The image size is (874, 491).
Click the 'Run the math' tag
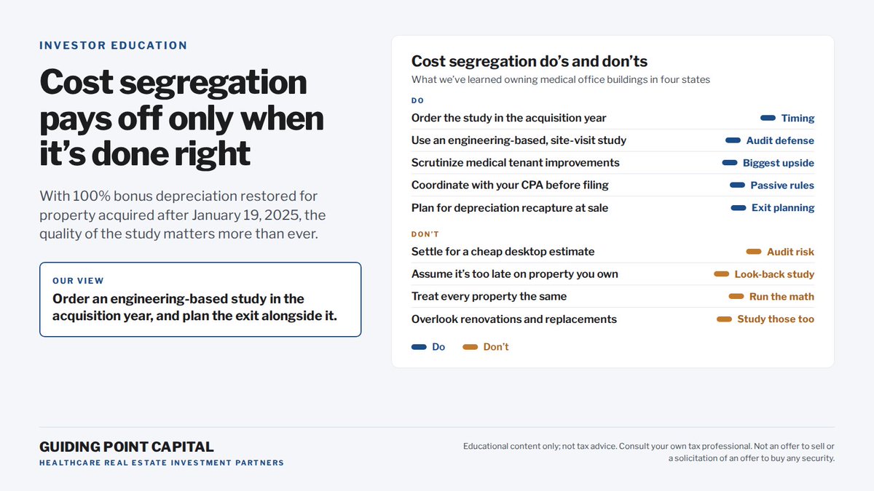pos(782,296)
